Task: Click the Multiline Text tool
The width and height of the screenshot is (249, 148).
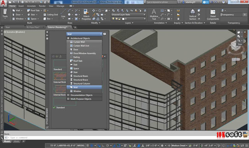Action: click(x=154, y=14)
